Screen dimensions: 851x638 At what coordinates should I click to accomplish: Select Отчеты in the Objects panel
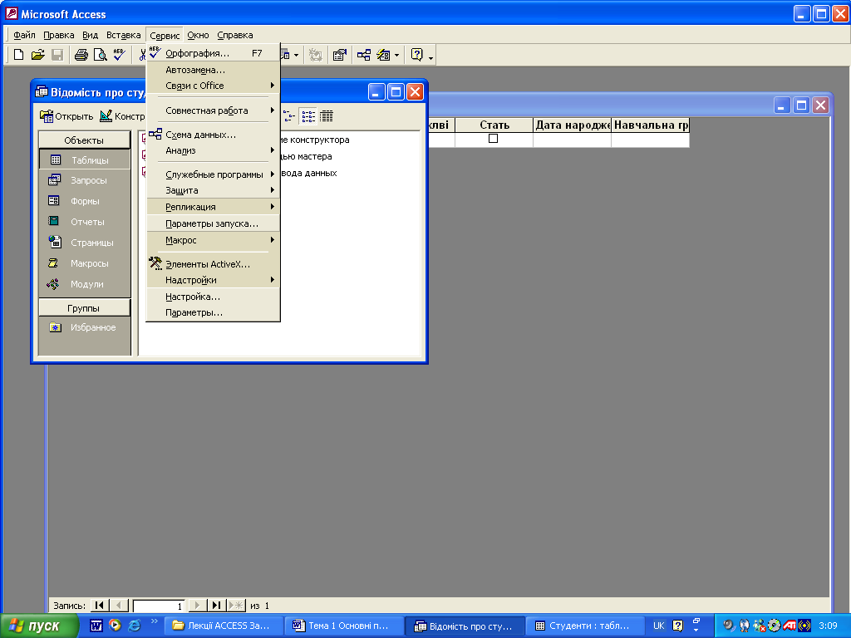[85, 222]
